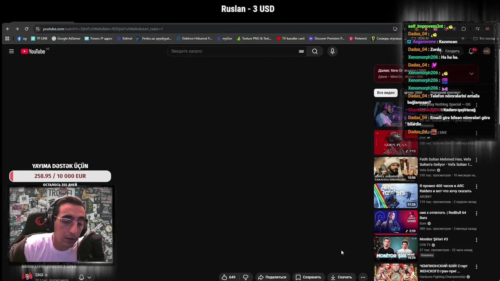Open options for Monitor Şirləri #3 video
The width and height of the screenshot is (500, 281).
[476, 240]
